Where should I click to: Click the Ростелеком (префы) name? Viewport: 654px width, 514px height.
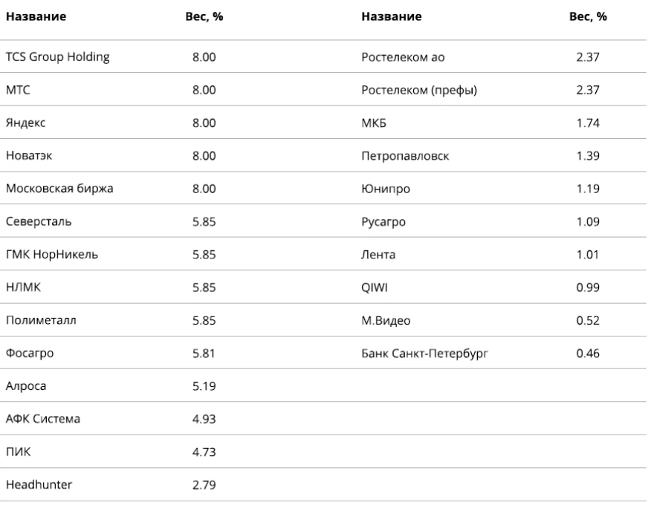tap(419, 89)
